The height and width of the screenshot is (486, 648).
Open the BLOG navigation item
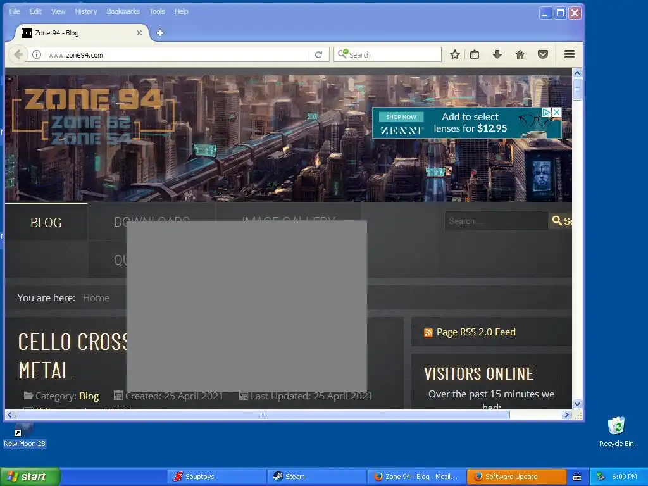point(46,222)
